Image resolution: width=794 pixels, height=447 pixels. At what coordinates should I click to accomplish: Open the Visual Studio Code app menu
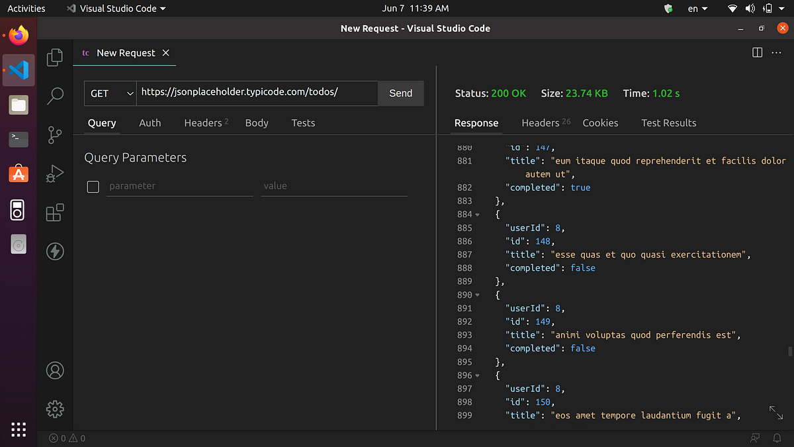point(116,9)
